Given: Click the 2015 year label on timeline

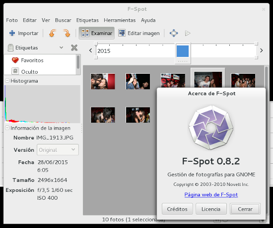Looking at the screenshot, I should point(104,51).
